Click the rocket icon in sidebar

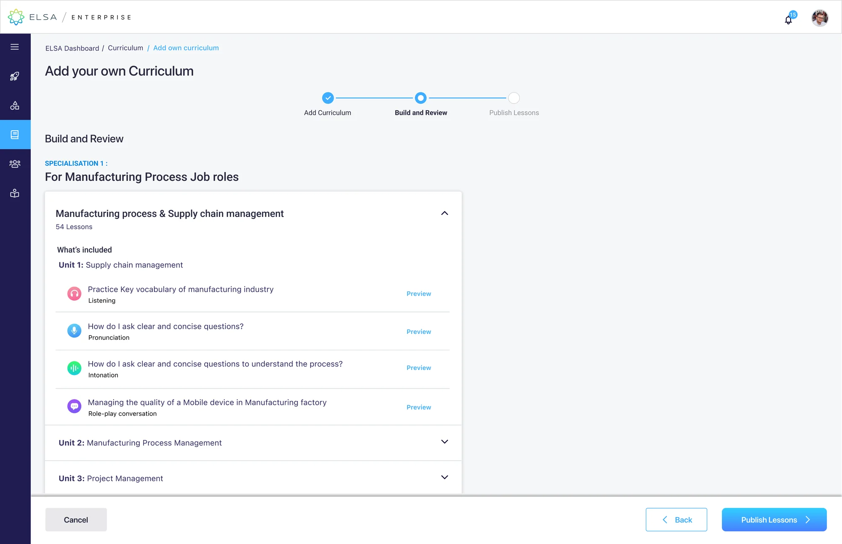tap(15, 76)
